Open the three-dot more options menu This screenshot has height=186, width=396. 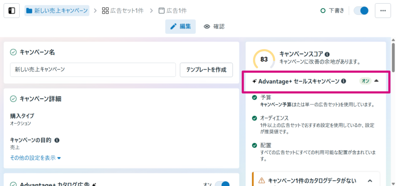click(x=383, y=11)
